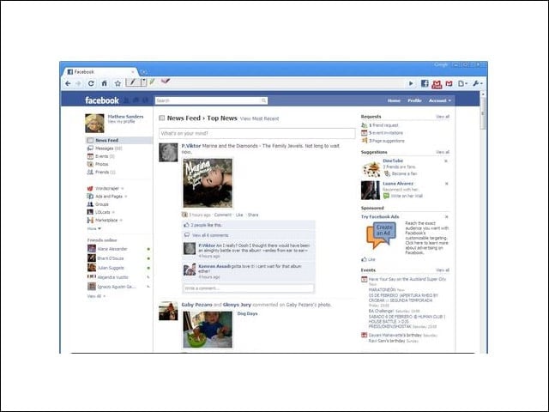Open the browser page menu icon
This screenshot has width=549, height=412.
[462, 83]
